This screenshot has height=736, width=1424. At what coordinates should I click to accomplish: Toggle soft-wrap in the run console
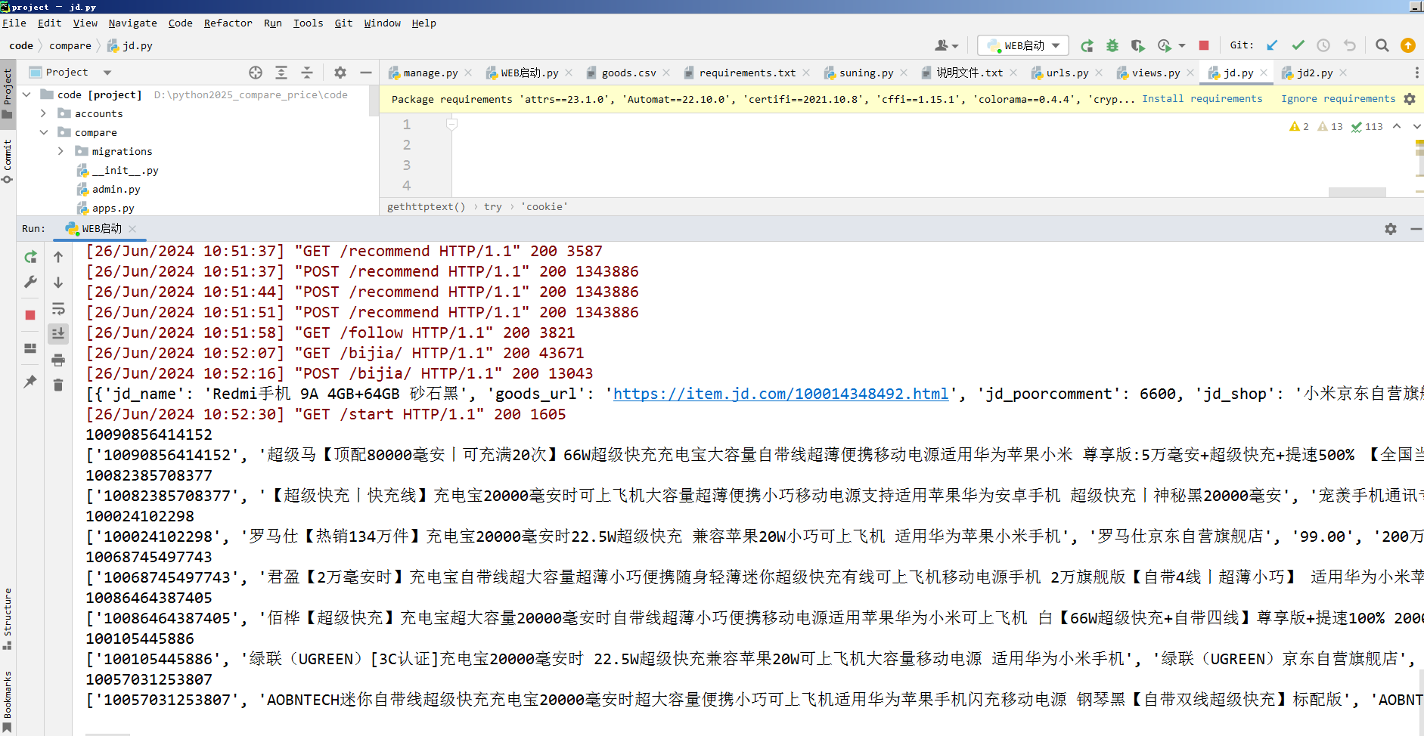point(58,308)
